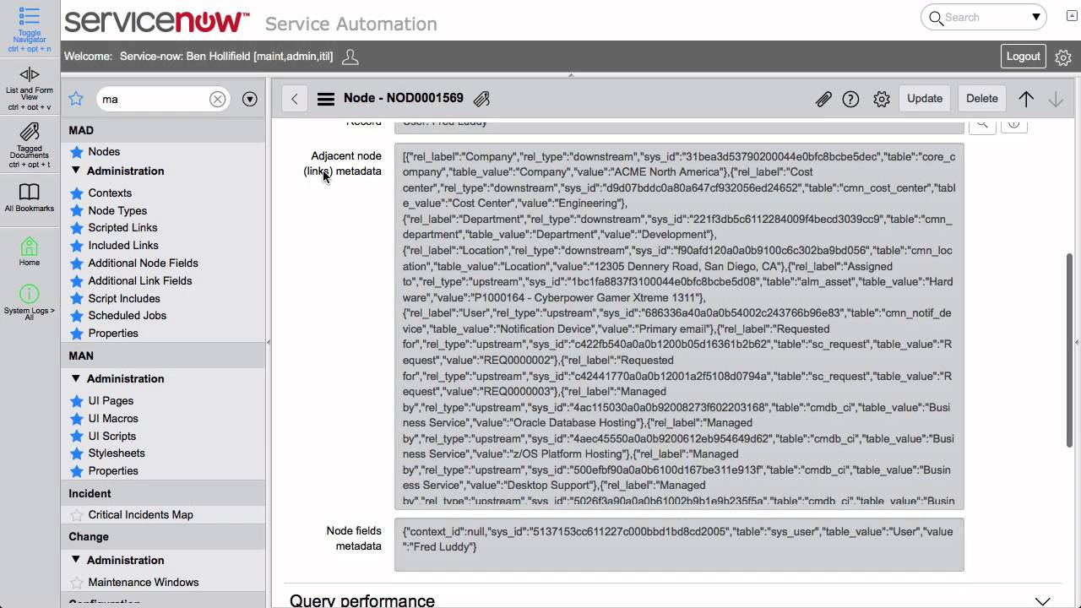Screen dimensions: 1081x608
Task: Click the form header hamburger menu icon
Action: (325, 99)
